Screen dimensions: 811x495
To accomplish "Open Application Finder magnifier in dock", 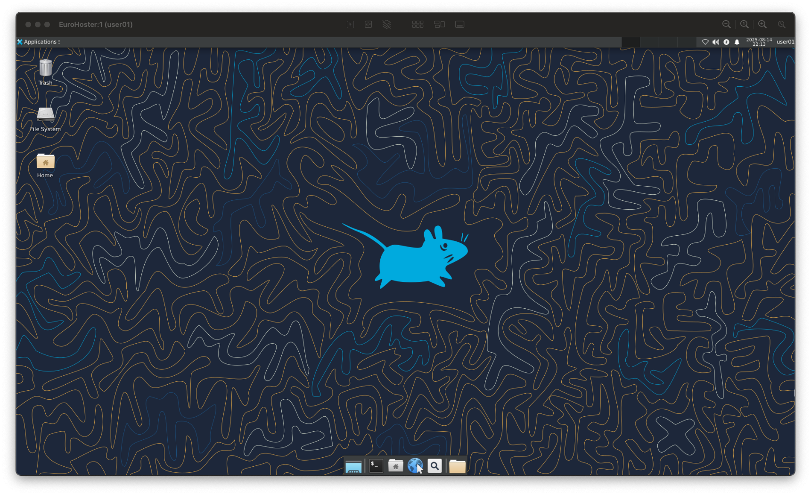I will tap(434, 466).
